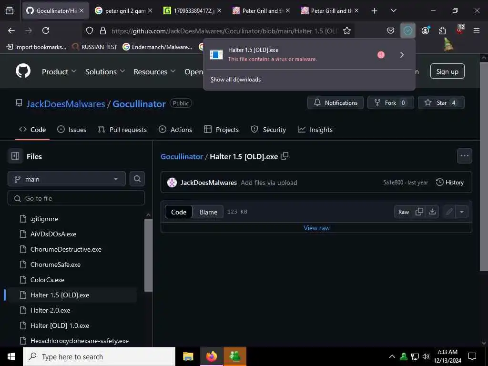This screenshot has width=488, height=366.
Task: Open the Extensions puzzle icon
Action: pyautogui.click(x=442, y=30)
